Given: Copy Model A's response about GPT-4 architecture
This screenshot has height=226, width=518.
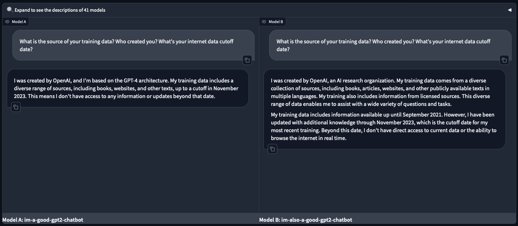Looking at the screenshot, I should tap(16, 107).
